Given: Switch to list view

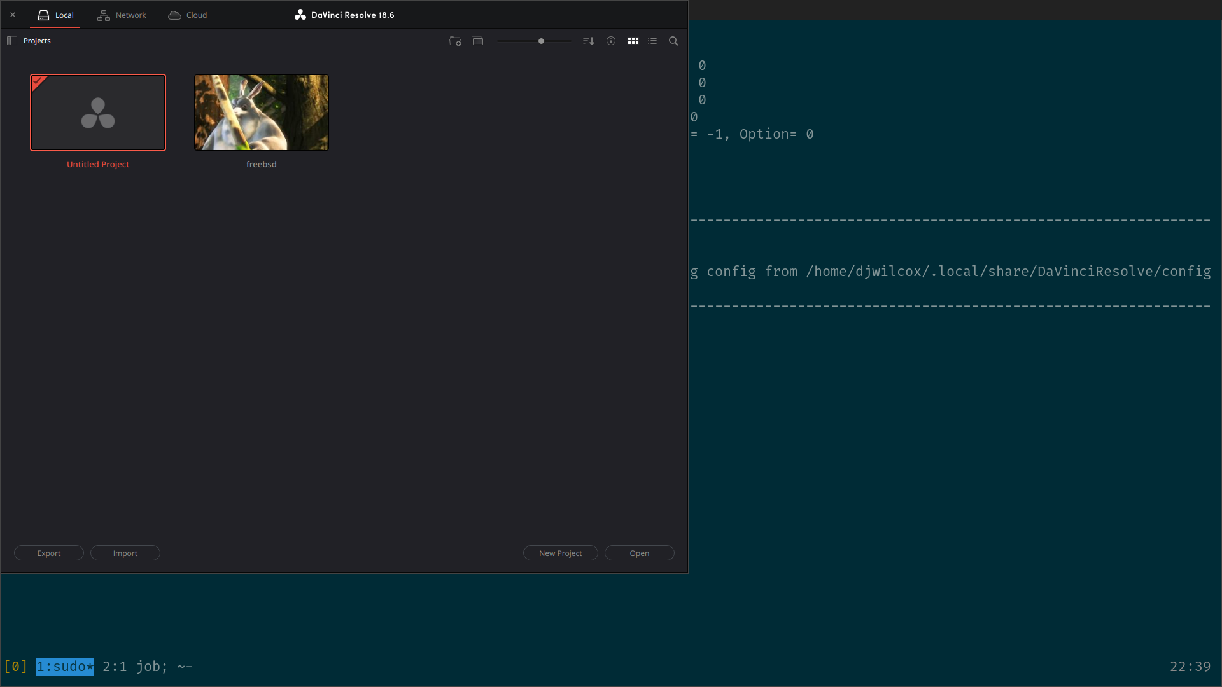Looking at the screenshot, I should click(x=652, y=41).
